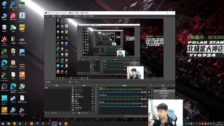Open the 帮助(H) menu in OBS
Viewport: 224px width, 126px height.
92,16
